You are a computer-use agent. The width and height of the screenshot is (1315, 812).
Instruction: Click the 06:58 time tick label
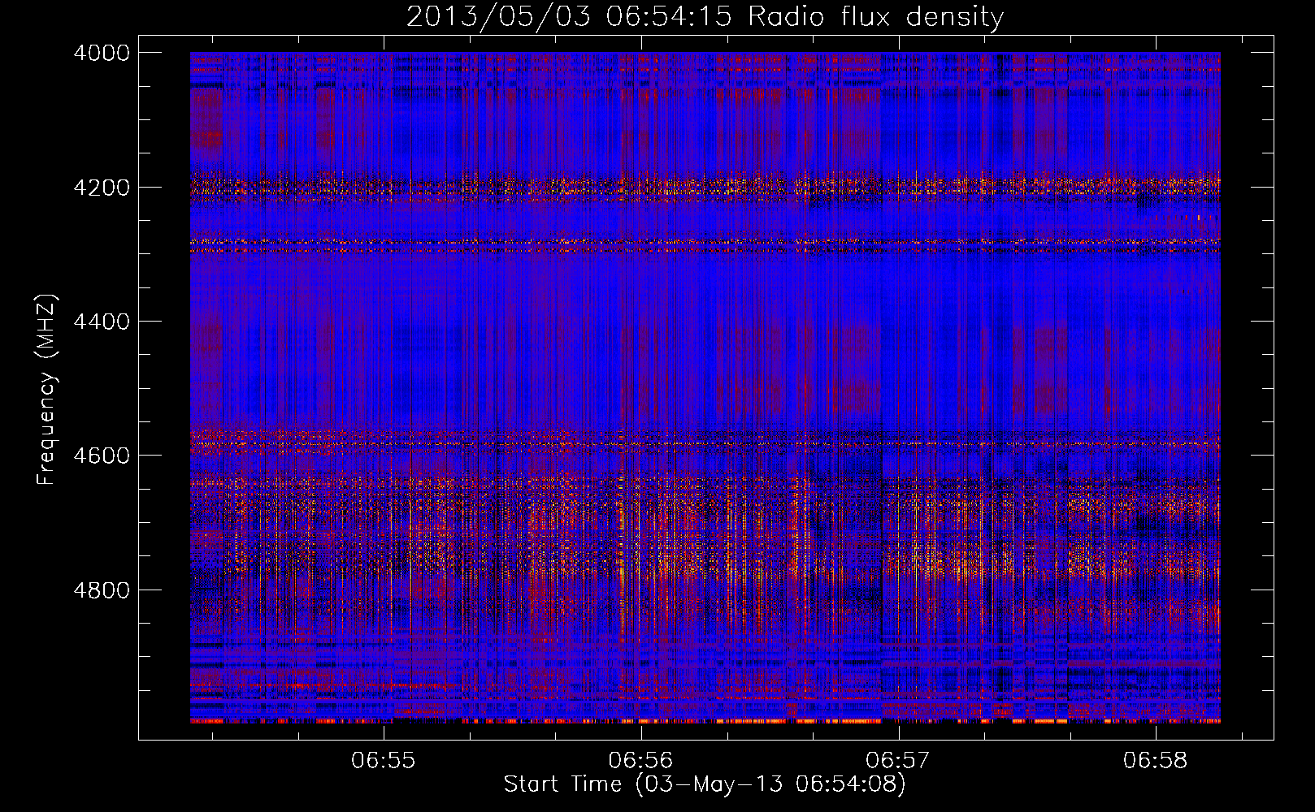pyautogui.click(x=1156, y=761)
